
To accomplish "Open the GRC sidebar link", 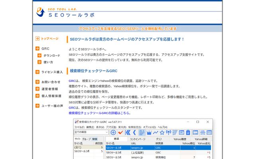I will coord(45,48).
